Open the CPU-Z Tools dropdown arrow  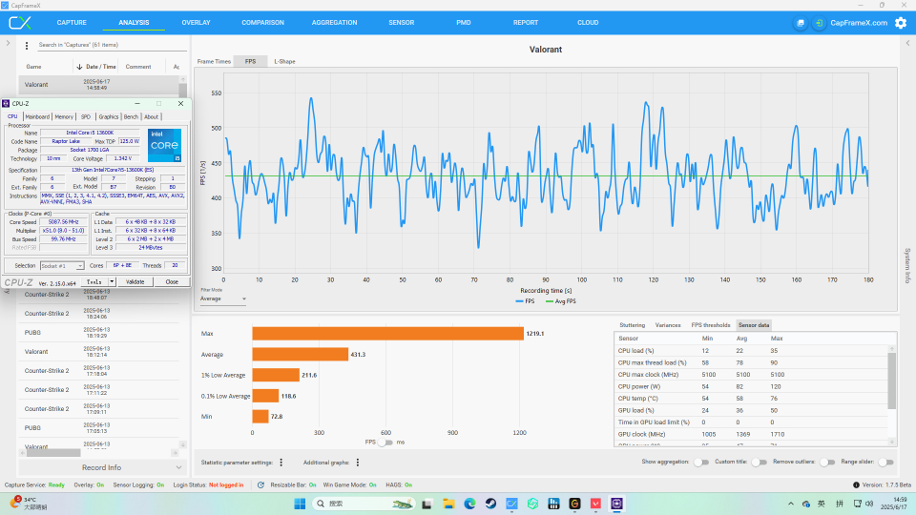pos(112,282)
